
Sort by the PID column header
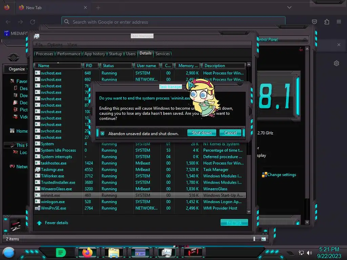pos(91,66)
